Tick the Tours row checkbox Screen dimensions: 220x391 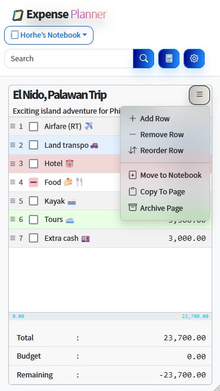34,220
